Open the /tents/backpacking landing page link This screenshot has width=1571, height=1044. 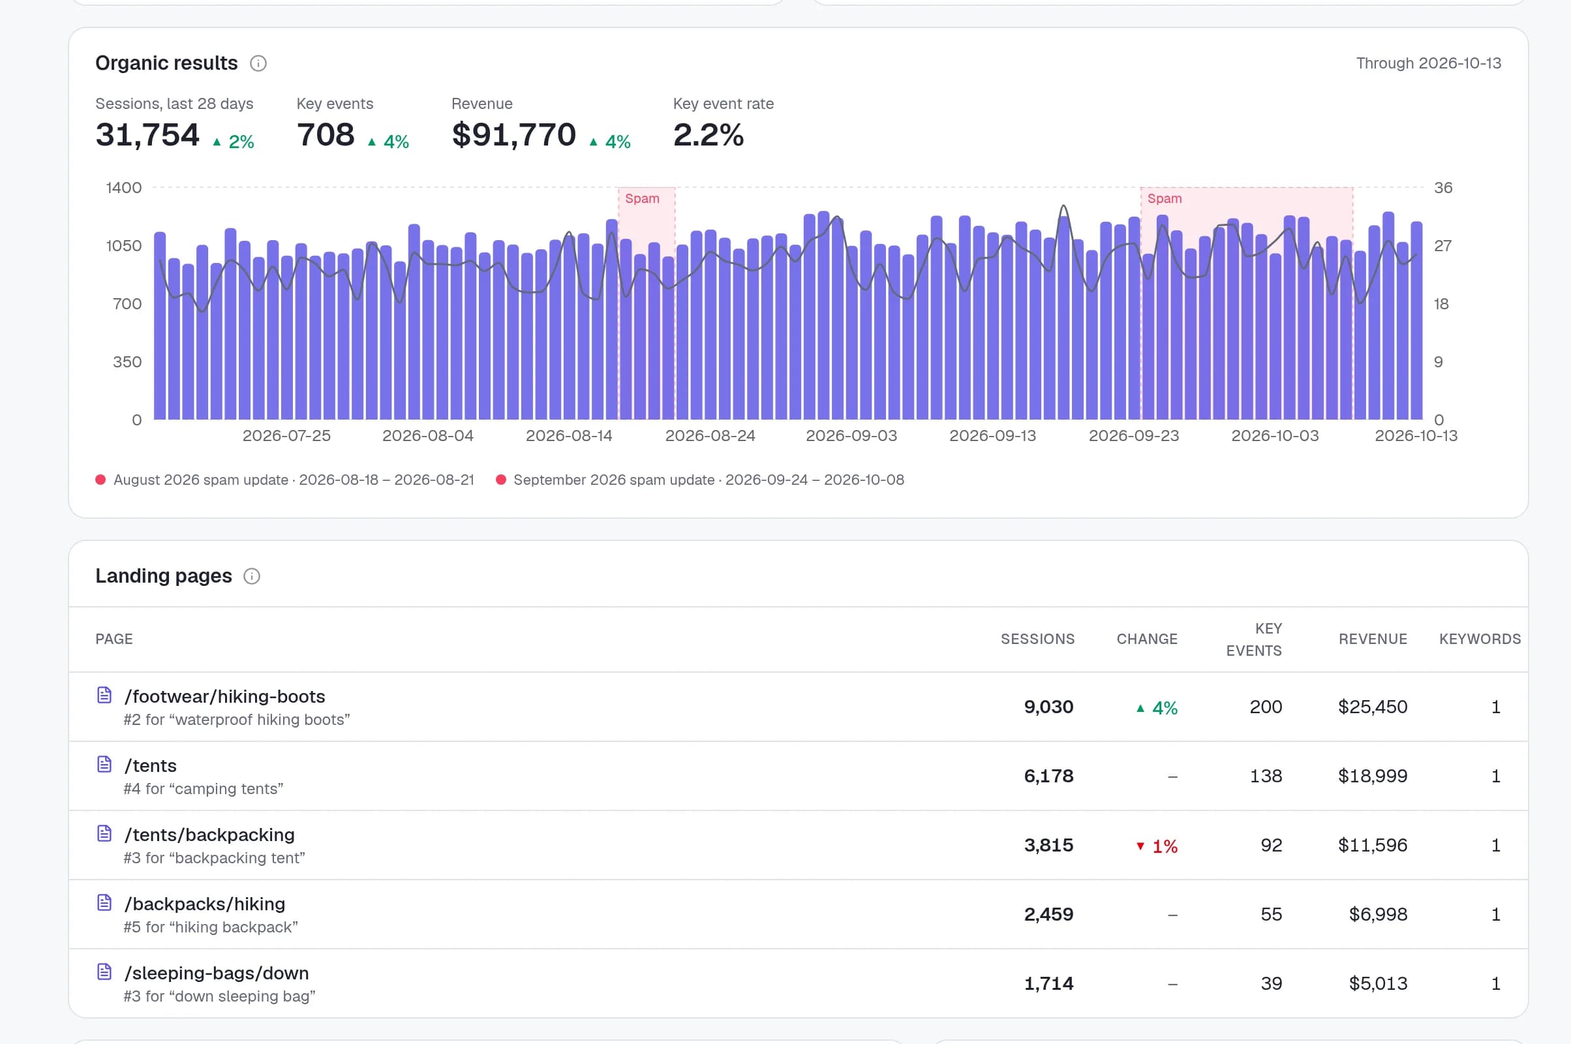(209, 835)
